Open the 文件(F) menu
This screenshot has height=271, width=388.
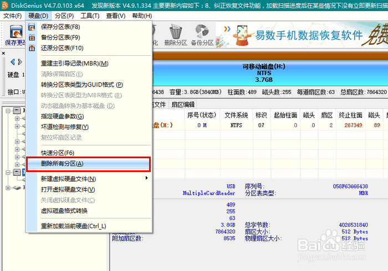click(x=12, y=16)
